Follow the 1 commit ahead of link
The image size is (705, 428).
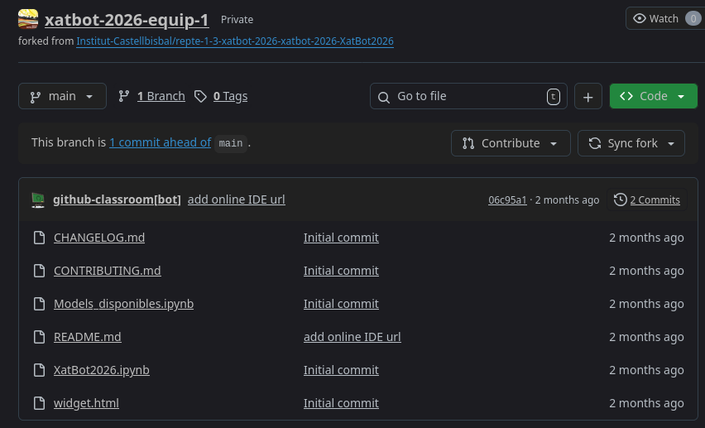click(x=160, y=142)
